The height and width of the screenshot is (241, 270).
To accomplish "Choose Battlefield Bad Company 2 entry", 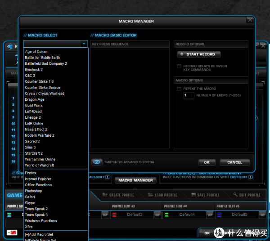I will [x=46, y=64].
